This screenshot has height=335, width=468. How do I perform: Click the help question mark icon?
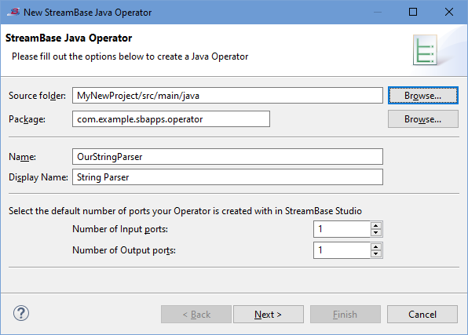21,313
